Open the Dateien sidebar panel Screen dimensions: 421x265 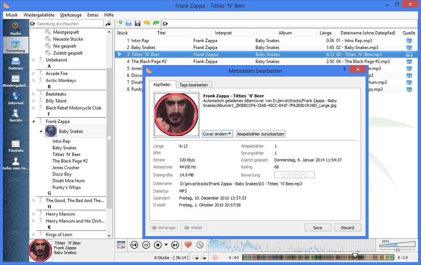click(x=15, y=63)
